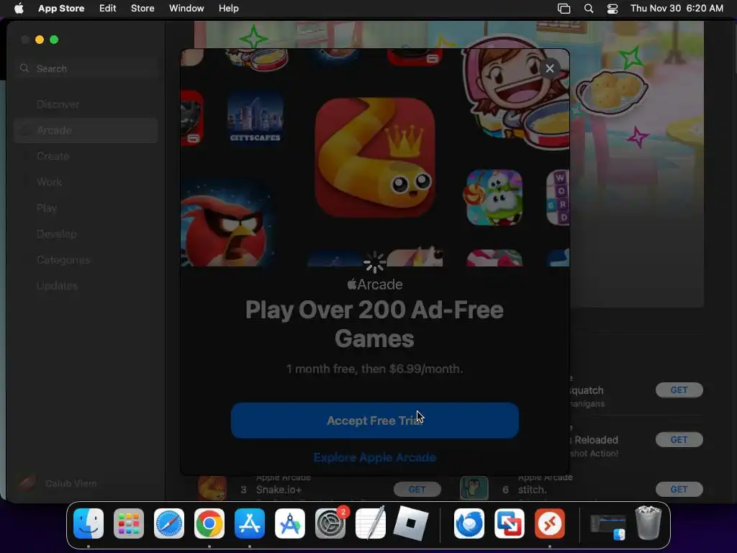Open Finder from the Dock

[89, 523]
